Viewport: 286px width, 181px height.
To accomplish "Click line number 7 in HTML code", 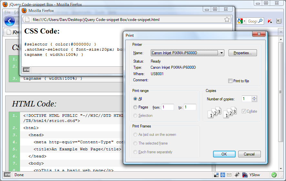I will point(15,163).
